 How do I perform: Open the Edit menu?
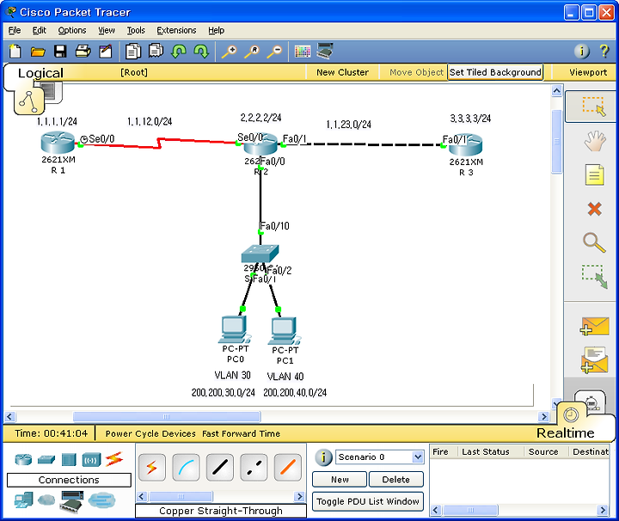click(x=39, y=30)
